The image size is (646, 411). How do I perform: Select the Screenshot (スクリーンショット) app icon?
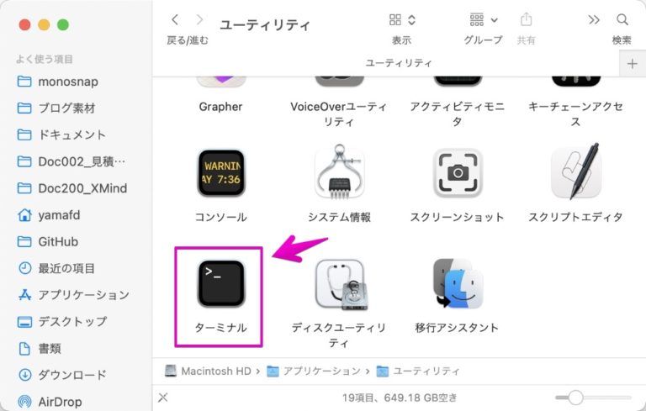pyautogui.click(x=458, y=173)
